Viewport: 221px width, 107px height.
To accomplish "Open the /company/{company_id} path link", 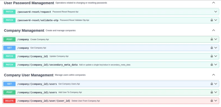I will pyautogui.click(x=33, y=56).
